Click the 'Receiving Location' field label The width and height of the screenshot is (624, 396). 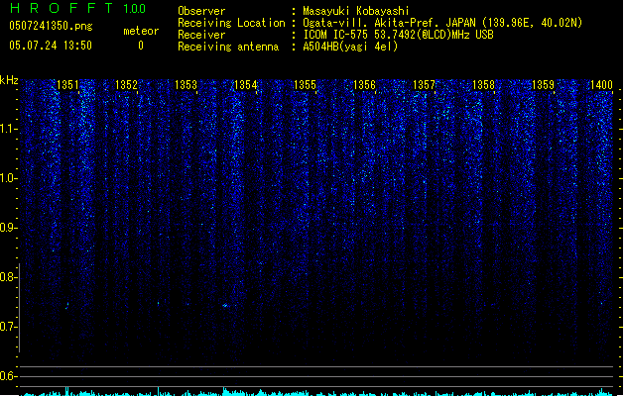click(231, 23)
